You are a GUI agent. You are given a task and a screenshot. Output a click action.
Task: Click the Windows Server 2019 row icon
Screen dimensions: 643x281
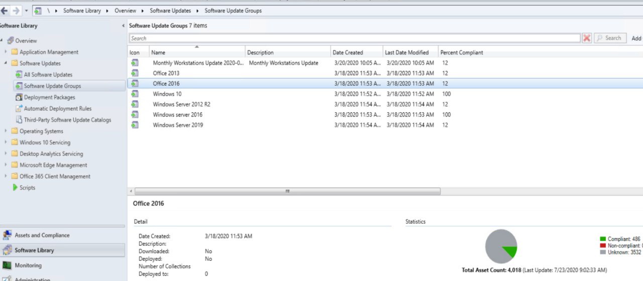134,125
